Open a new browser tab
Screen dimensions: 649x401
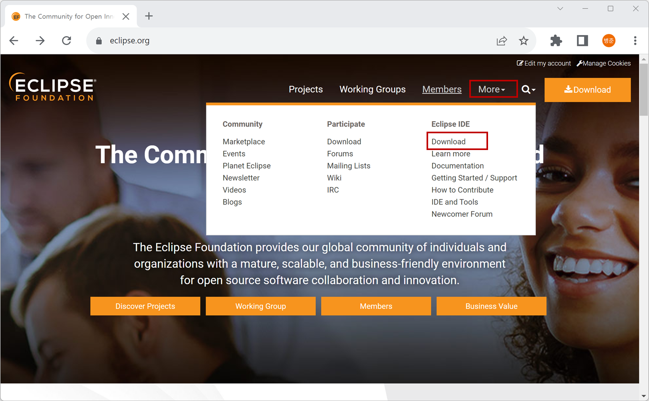pyautogui.click(x=149, y=16)
